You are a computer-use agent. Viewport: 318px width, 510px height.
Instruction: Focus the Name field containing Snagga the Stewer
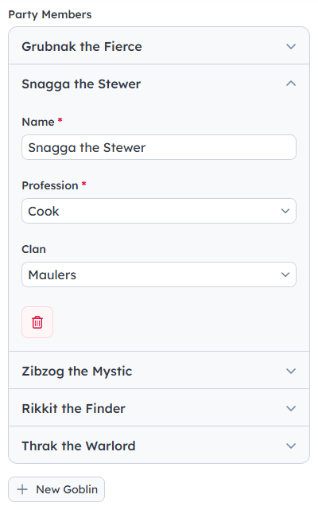coord(159,147)
